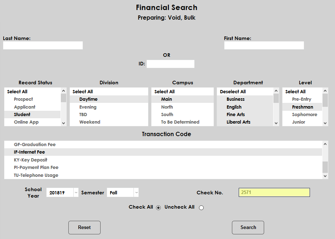Click Transaction Code scroll up arrow

click(325, 144)
